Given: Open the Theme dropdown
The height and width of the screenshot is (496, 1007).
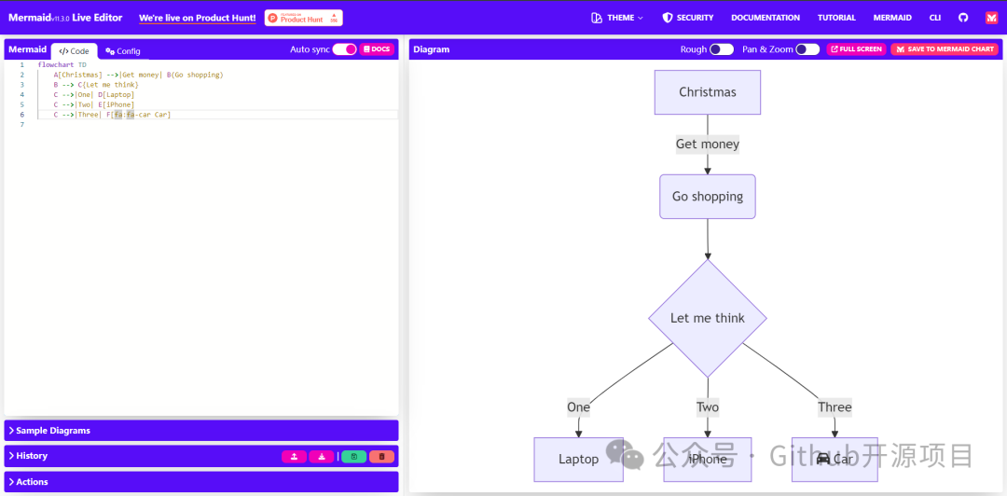Looking at the screenshot, I should tap(617, 18).
